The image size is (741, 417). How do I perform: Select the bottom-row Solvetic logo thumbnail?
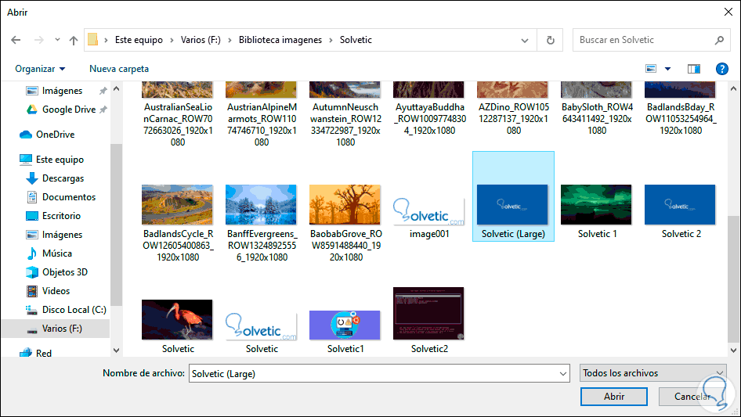tap(261, 326)
